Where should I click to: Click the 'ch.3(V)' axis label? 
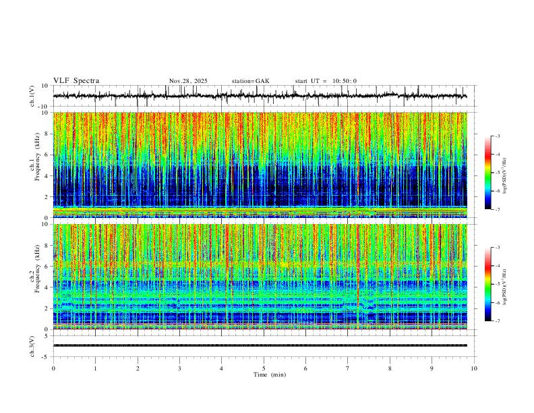click(x=32, y=346)
